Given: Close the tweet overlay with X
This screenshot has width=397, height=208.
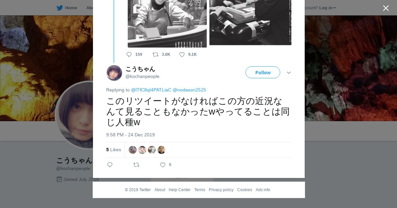Looking at the screenshot, I should [x=386, y=8].
